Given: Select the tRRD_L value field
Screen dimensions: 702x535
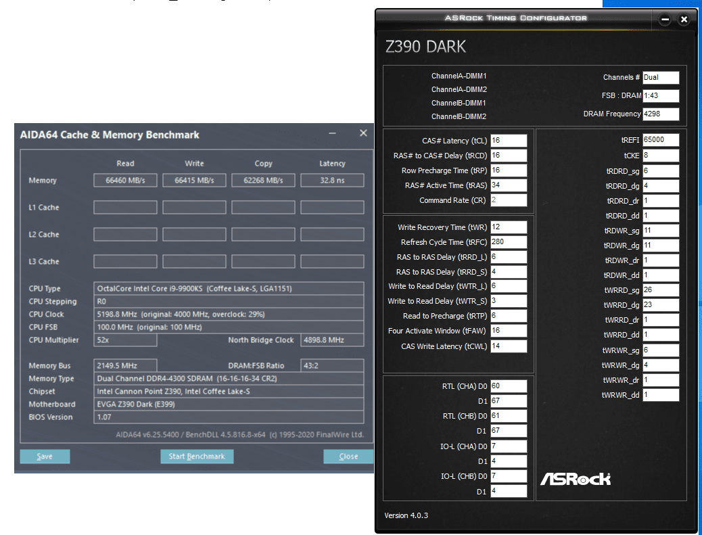Looking at the screenshot, I should pyautogui.click(x=509, y=257).
